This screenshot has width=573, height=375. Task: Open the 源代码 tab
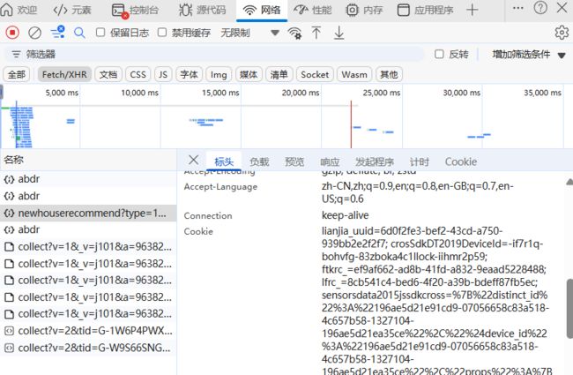click(203, 10)
